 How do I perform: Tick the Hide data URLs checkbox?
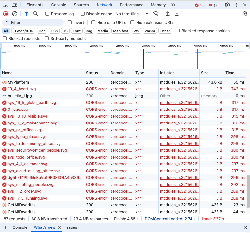(x=93, y=23)
